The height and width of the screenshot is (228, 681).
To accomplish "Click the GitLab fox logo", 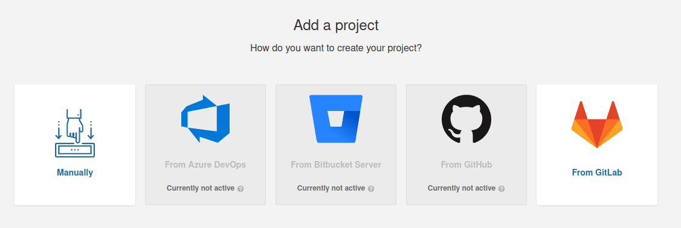I will coord(597,124).
